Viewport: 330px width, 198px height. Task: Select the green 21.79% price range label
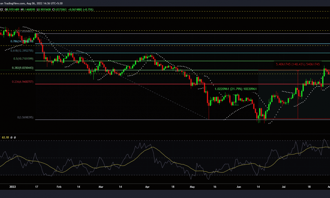tap(236, 89)
